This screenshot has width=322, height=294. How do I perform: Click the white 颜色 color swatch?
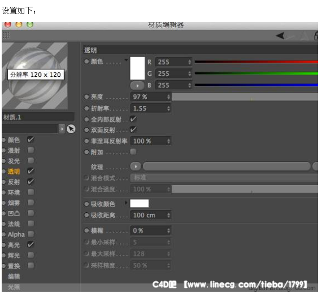tap(137, 68)
